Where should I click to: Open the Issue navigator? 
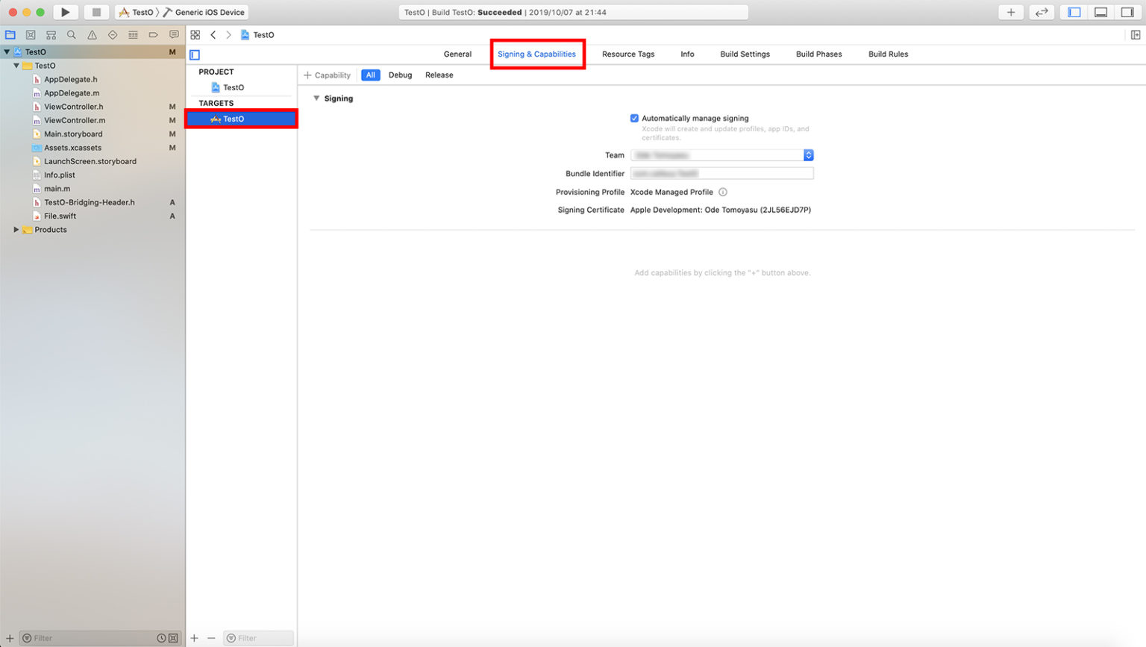pyautogui.click(x=91, y=34)
